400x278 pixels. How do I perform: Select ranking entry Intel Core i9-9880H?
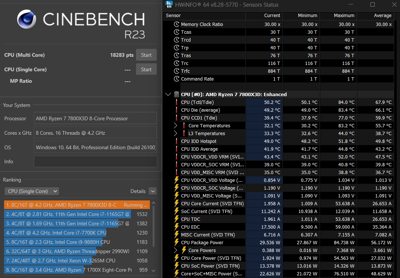pos(77,242)
